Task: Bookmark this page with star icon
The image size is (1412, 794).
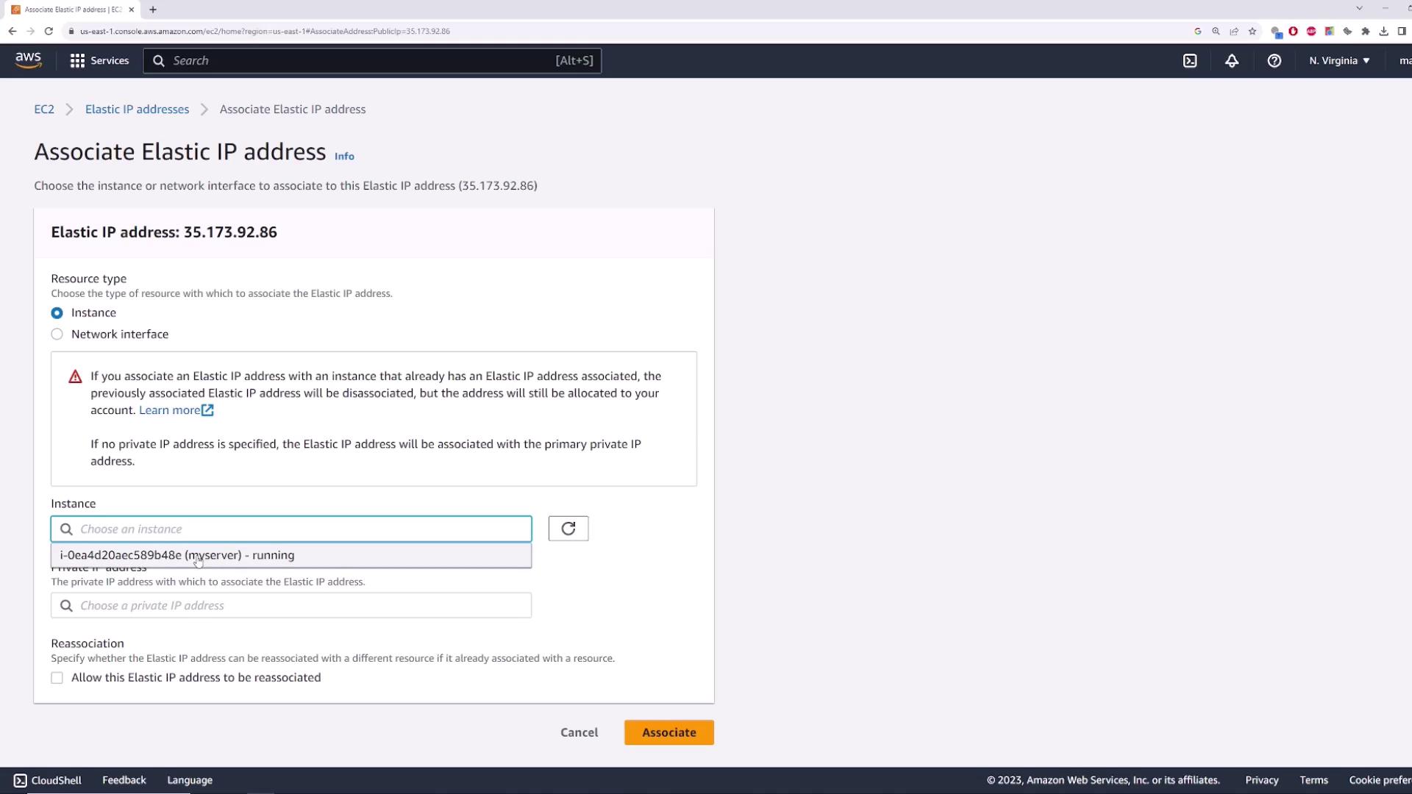Action: click(1252, 31)
